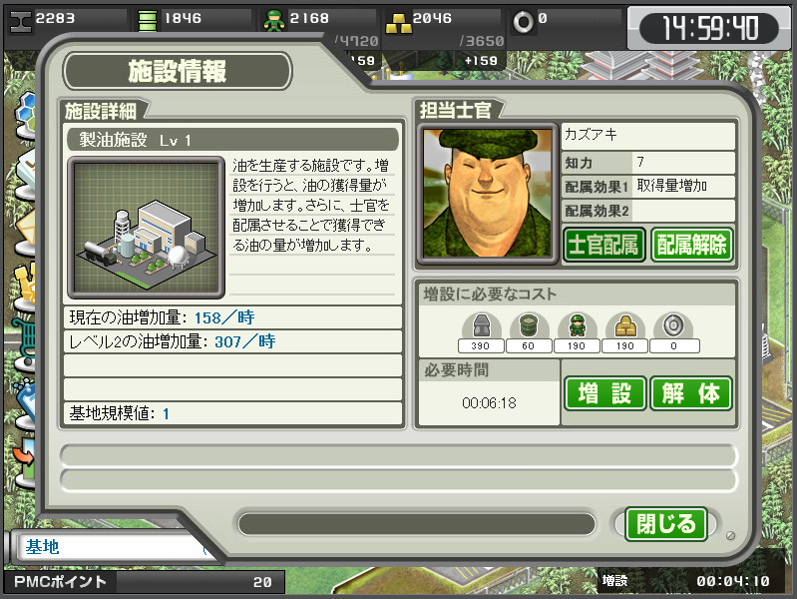Click the steel cost icon showing 390
The height and width of the screenshot is (599, 797).
(481, 325)
